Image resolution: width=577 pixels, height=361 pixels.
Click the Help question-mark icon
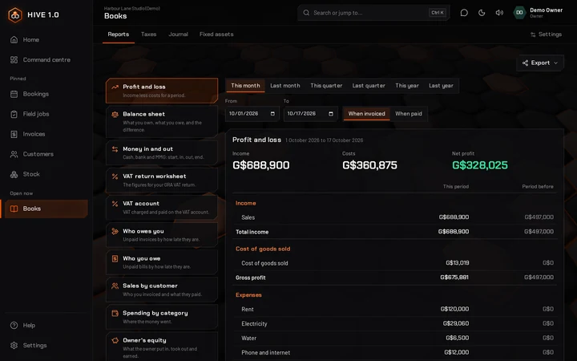click(x=14, y=325)
